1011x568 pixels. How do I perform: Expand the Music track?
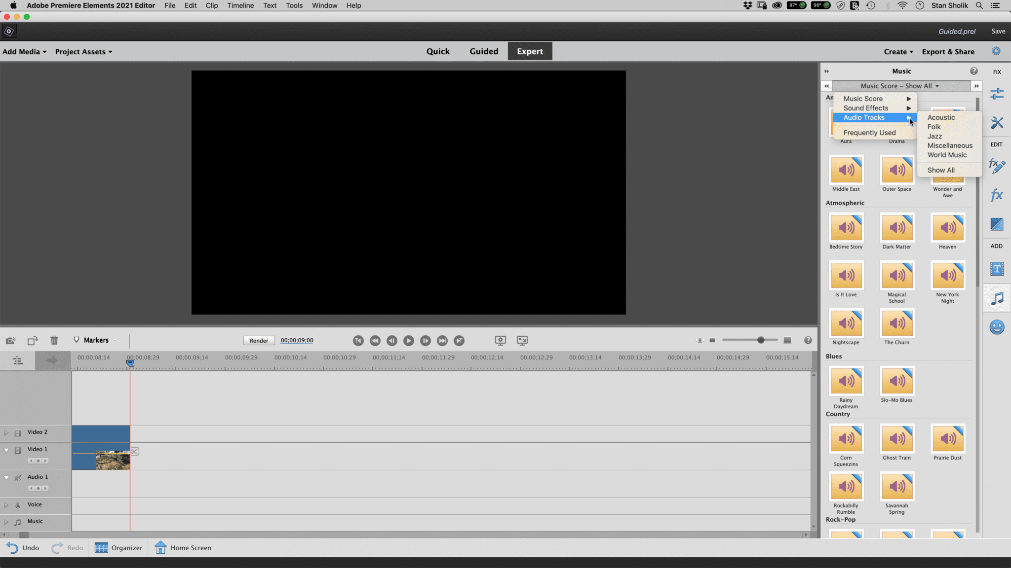pyautogui.click(x=6, y=522)
